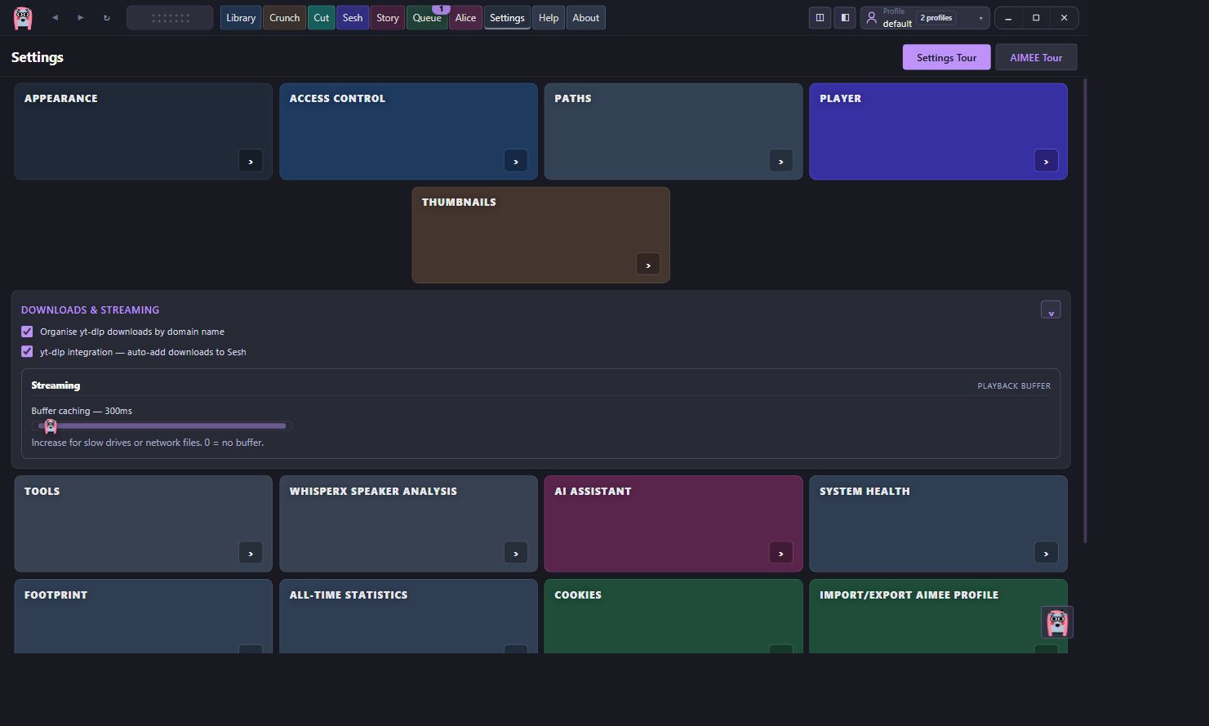The width and height of the screenshot is (1209, 726).
Task: Click the AI Assistant card title
Action: tap(593, 491)
